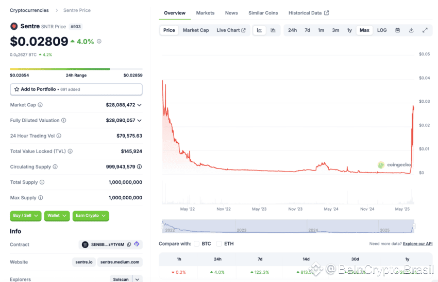Tick the BTC compare checkbox
Viewport: 438px width, 282px height.
[x=197, y=243]
